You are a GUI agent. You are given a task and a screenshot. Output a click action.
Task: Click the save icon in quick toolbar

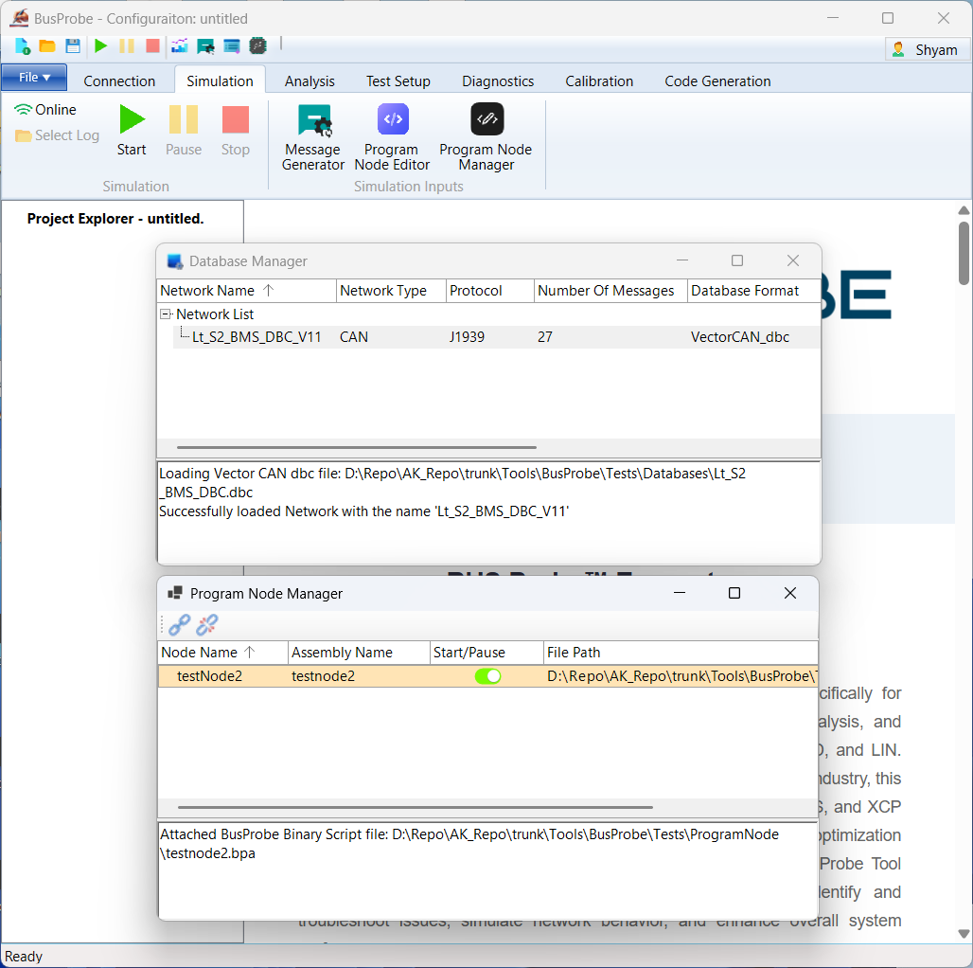click(x=73, y=45)
